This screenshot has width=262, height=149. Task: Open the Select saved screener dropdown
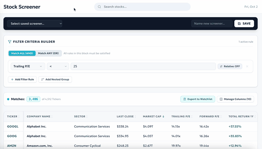35,24
